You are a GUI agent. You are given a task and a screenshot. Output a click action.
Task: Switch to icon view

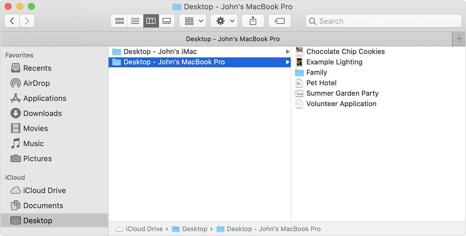tap(119, 21)
